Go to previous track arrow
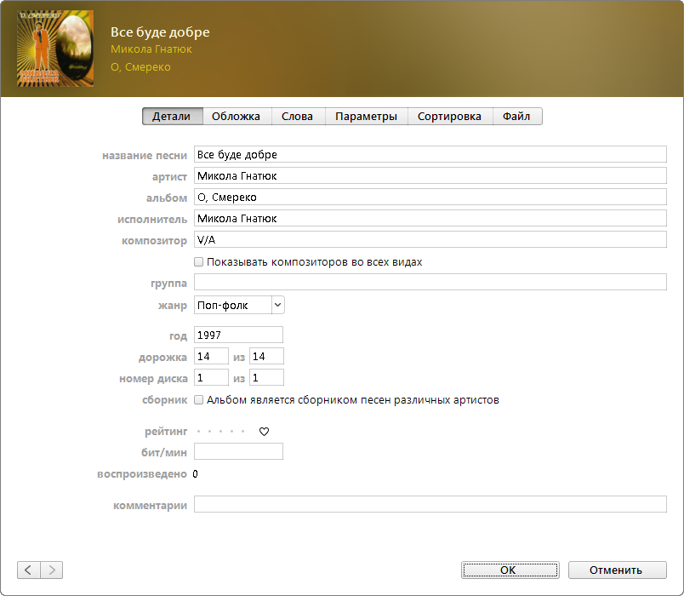This screenshot has width=684, height=596. pyautogui.click(x=28, y=570)
